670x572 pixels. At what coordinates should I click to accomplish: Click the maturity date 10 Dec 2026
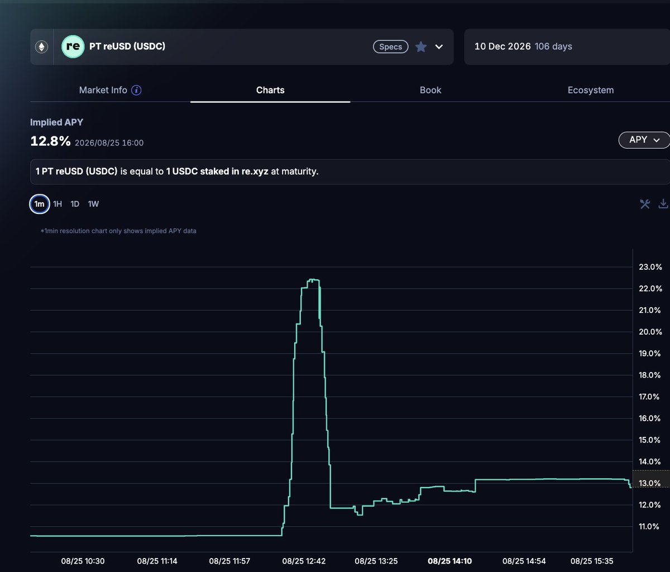click(502, 46)
